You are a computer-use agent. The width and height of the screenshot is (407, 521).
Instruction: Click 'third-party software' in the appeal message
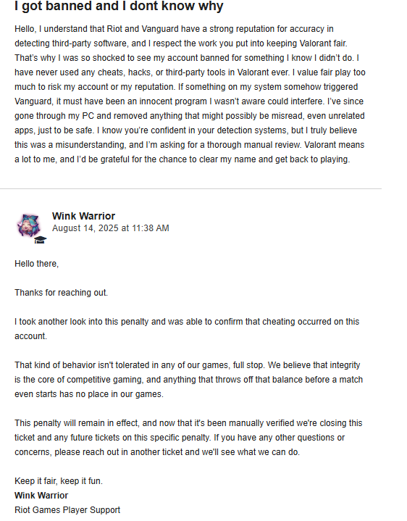[x=89, y=43]
